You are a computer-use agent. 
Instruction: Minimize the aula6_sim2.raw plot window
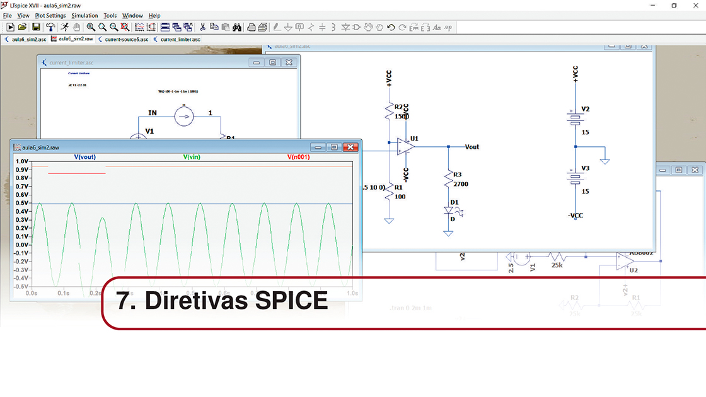(x=318, y=147)
